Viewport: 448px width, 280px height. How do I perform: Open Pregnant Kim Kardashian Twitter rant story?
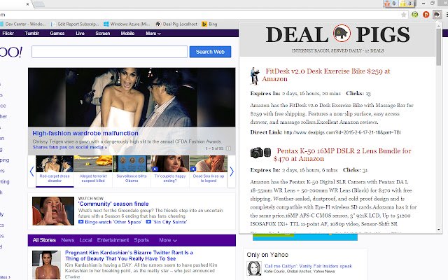[x=129, y=255]
